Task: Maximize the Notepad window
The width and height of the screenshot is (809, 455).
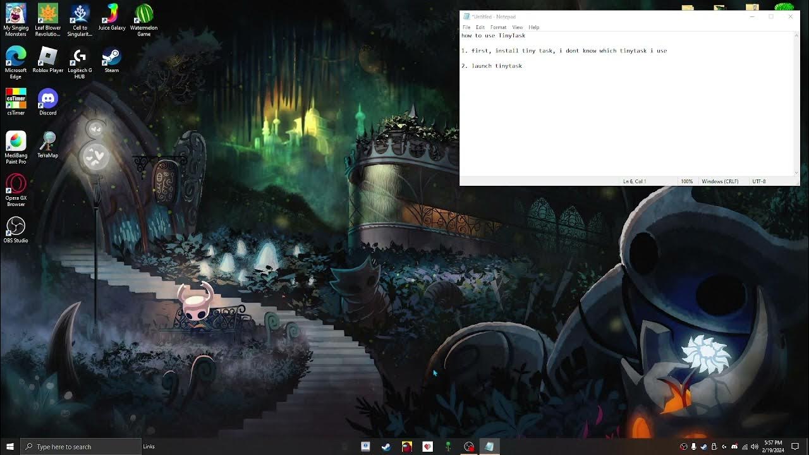Action: point(771,16)
